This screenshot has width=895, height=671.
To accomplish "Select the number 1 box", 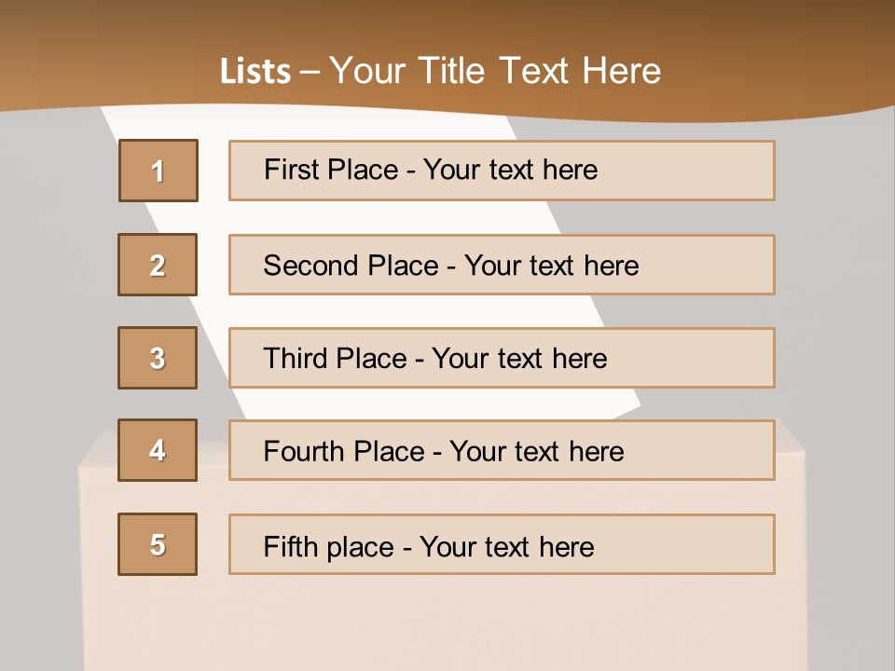I will click(x=158, y=171).
